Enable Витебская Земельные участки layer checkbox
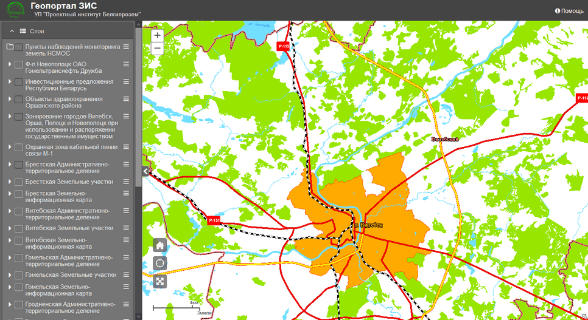The width and height of the screenshot is (588, 320). (x=19, y=228)
